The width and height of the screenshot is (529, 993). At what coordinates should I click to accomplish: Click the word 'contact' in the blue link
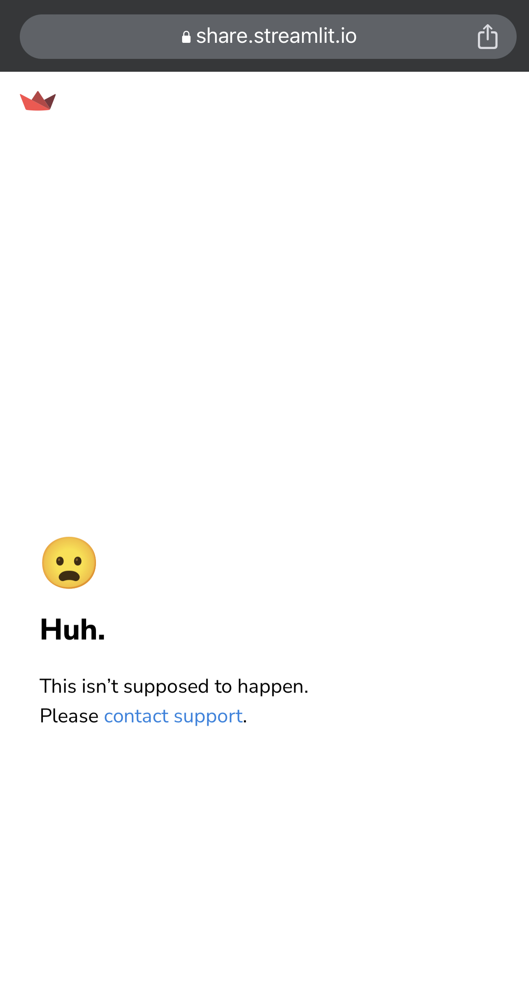pos(136,716)
